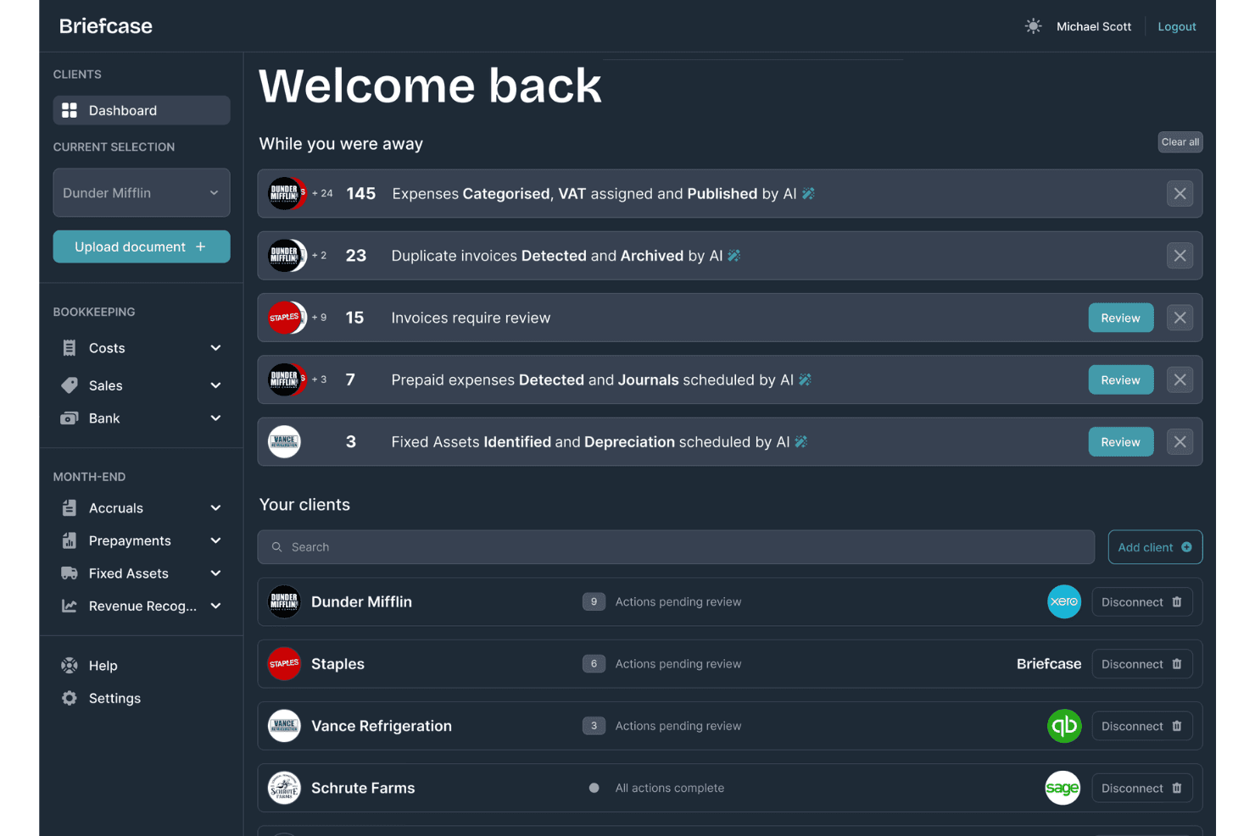Click 'All actions complete' on Schrute Farms
Viewport: 1255px width, 836px height.
point(670,788)
